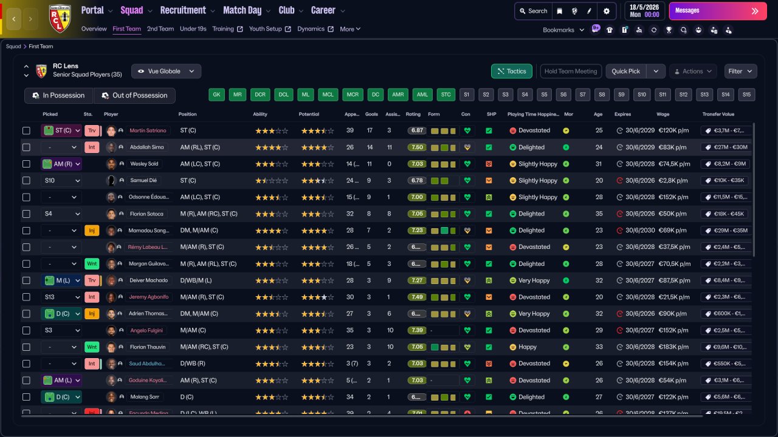Viewport: 778px width, 437px height.
Task: Tick the checkbox for Florian Sotoca
Action: [26, 214]
